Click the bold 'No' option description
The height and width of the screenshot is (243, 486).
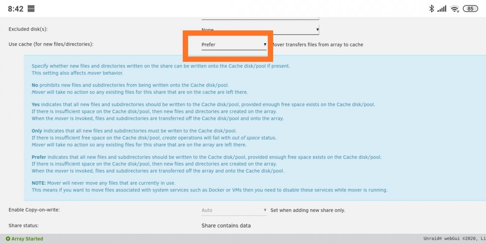click(35, 85)
